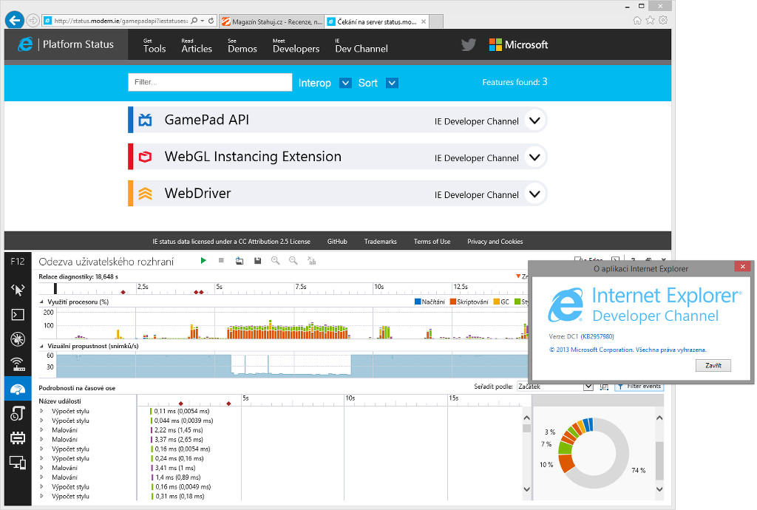Expand the GamePad API feature details

point(534,120)
